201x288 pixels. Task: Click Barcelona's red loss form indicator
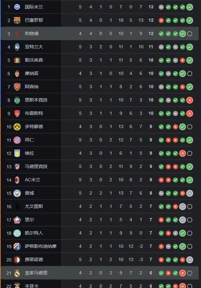[161, 20]
